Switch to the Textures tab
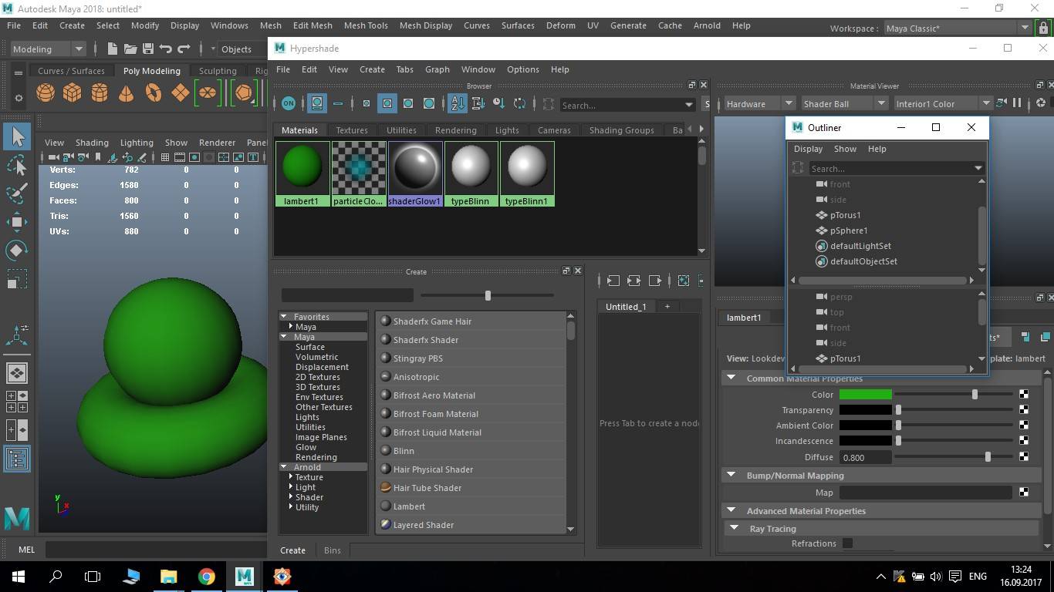This screenshot has width=1054, height=592. click(x=352, y=130)
